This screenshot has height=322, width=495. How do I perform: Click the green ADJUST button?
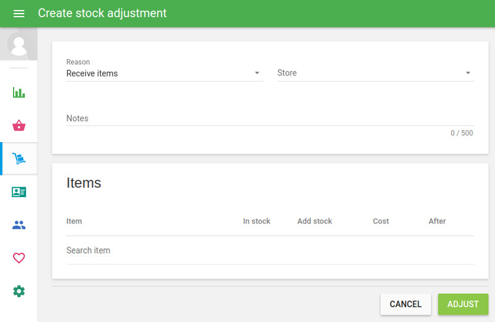463,304
